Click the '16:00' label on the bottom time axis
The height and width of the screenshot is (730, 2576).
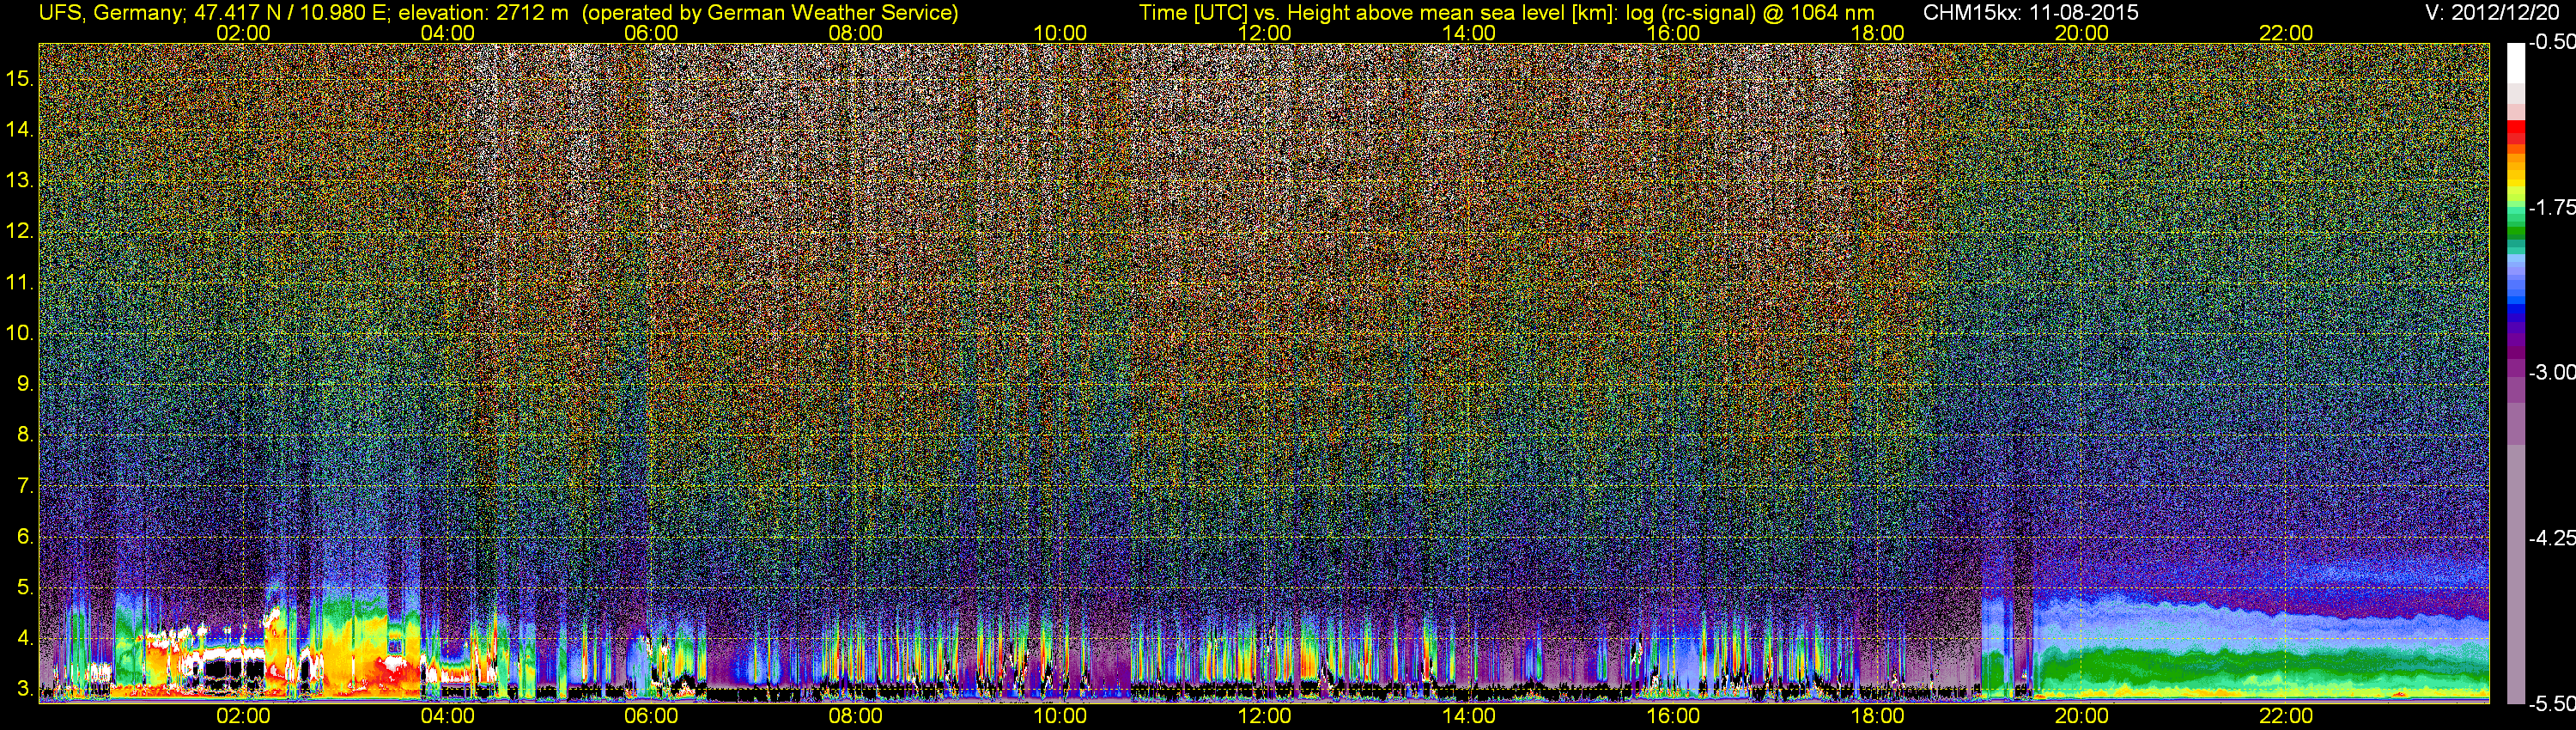pos(1673,716)
